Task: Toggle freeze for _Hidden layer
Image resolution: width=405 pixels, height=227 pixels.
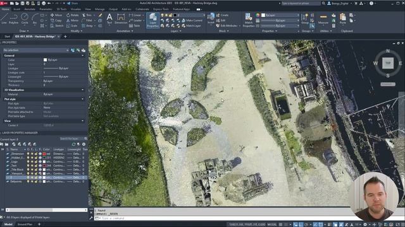Action: click(32, 158)
